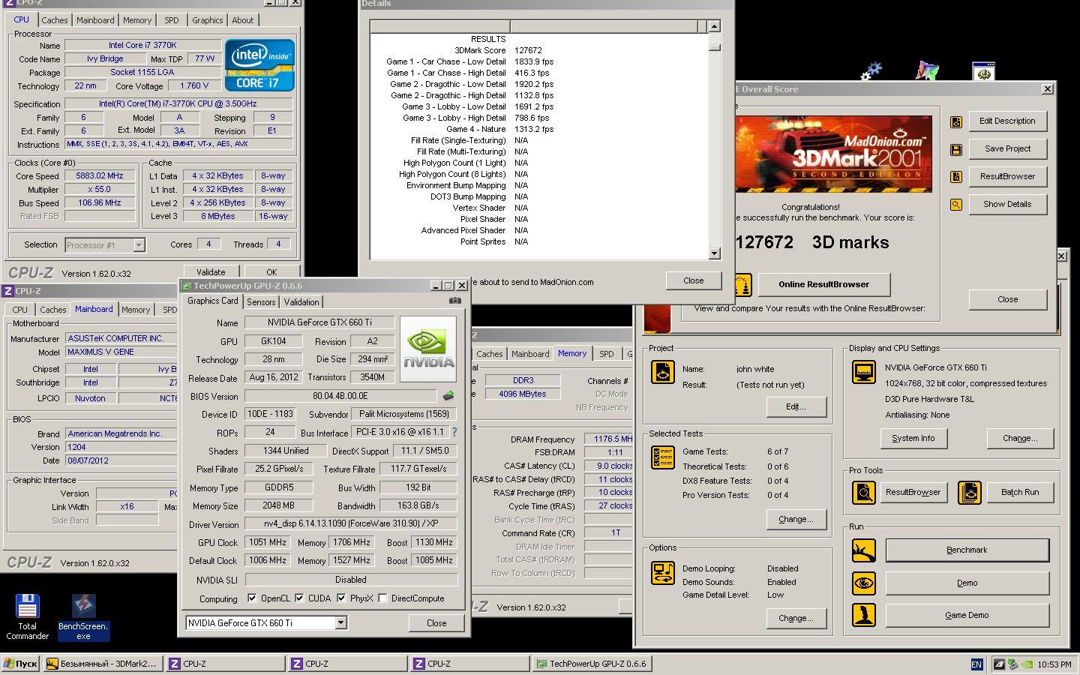
Task: Click the Details list scrollbar down arrow
Action: 714,253
